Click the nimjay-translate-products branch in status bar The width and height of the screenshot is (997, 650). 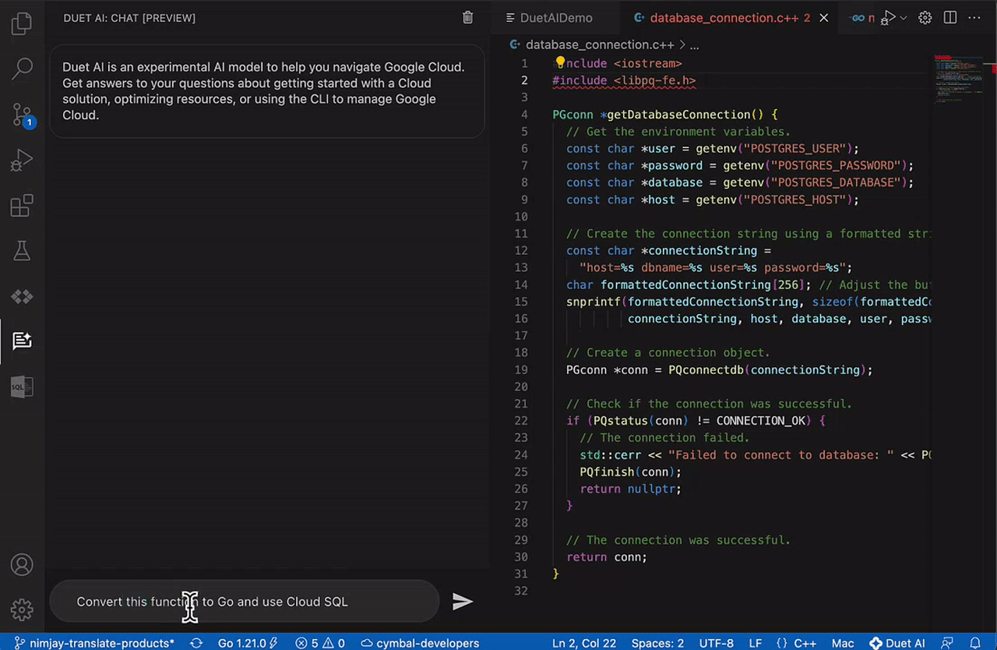click(94, 643)
